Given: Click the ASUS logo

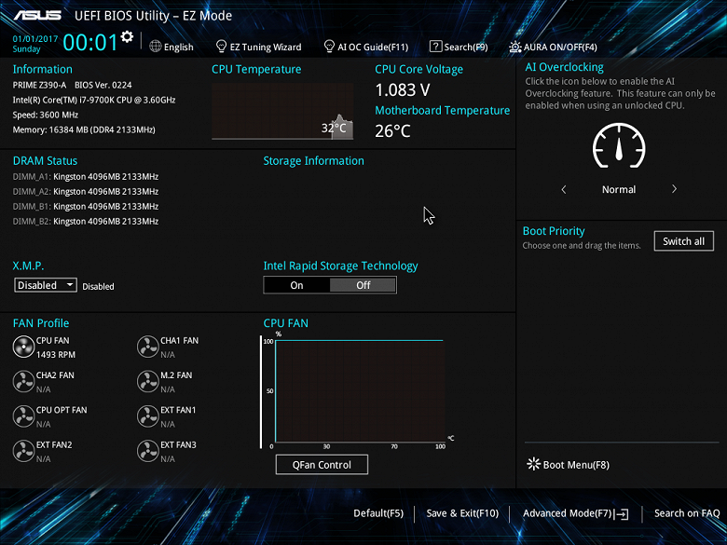Looking at the screenshot, I should pyautogui.click(x=37, y=15).
